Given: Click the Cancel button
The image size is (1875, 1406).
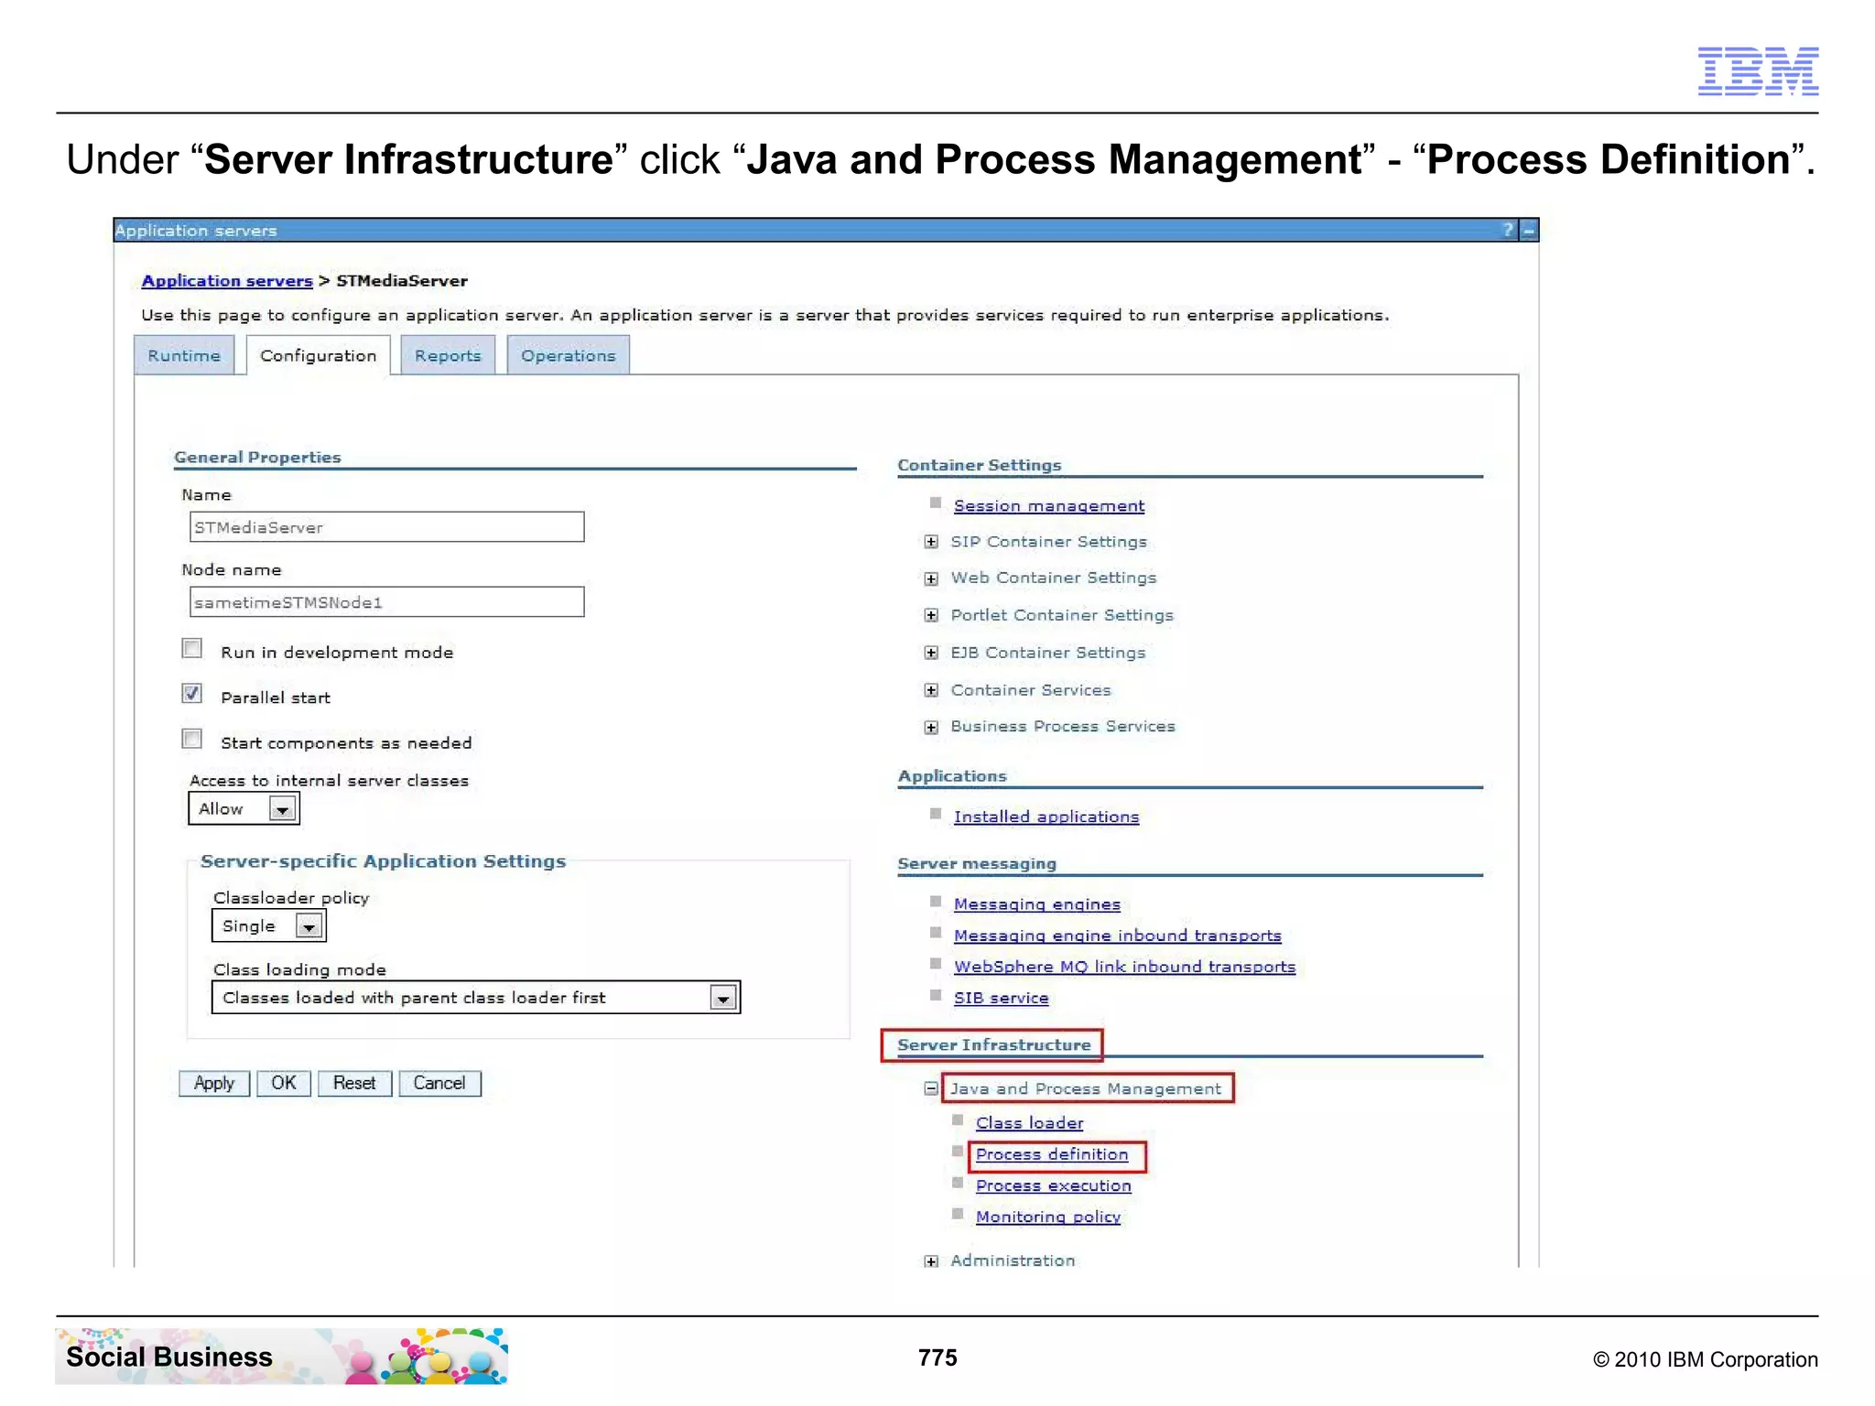Looking at the screenshot, I should [x=439, y=1083].
